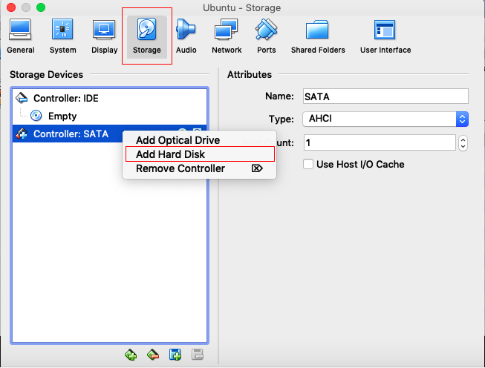
Task: Open the Audio settings tab
Action: coord(186,36)
